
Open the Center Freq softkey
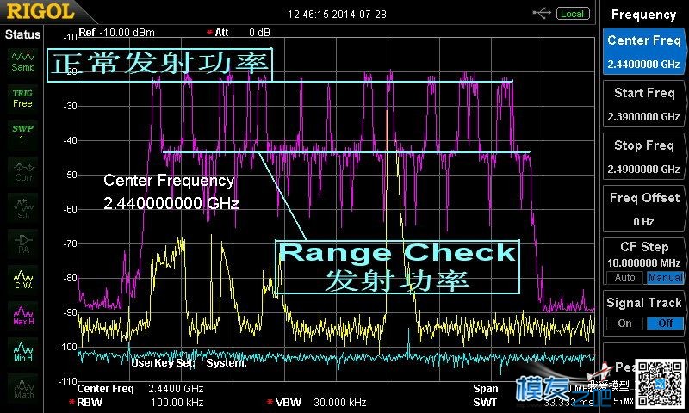click(x=643, y=51)
